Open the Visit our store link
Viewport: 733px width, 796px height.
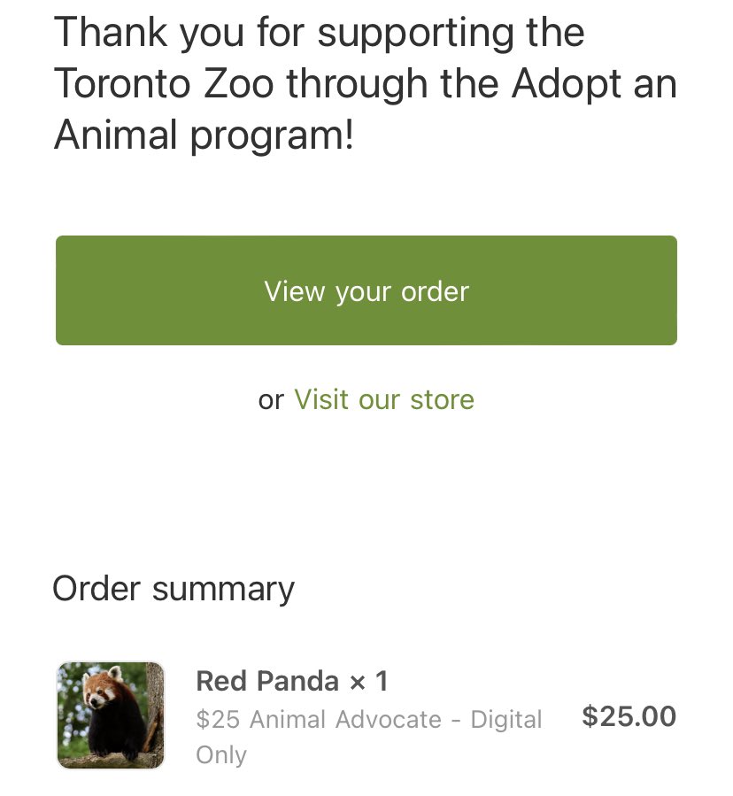[384, 399]
